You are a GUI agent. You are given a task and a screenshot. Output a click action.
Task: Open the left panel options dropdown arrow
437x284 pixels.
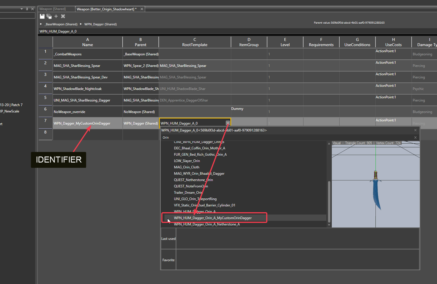point(22,9)
